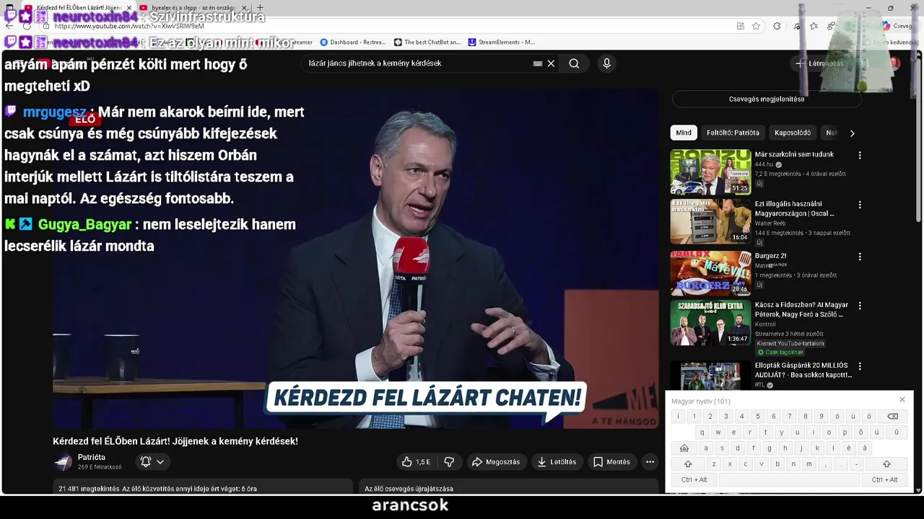Save the video using Mentés
The image size is (924, 519).
click(x=612, y=462)
